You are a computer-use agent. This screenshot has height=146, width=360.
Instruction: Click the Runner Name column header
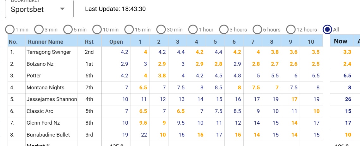pyautogui.click(x=46, y=42)
